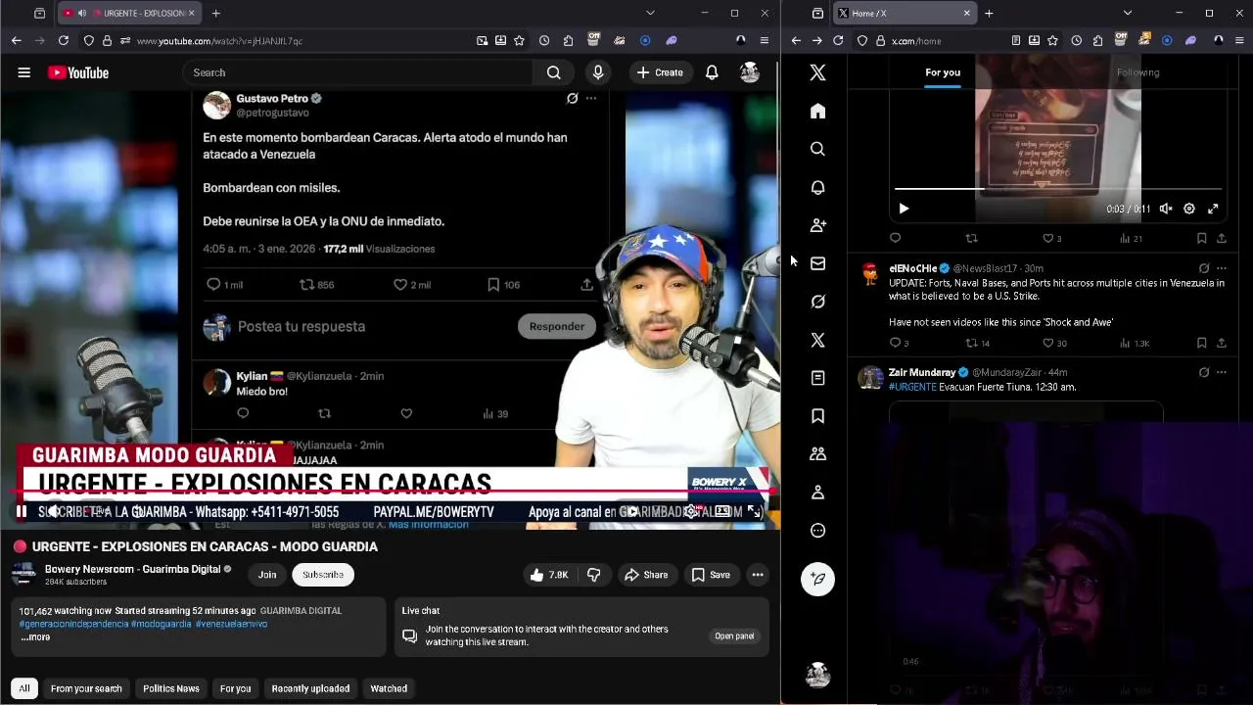Open the video's more actions ellipsis

758,575
